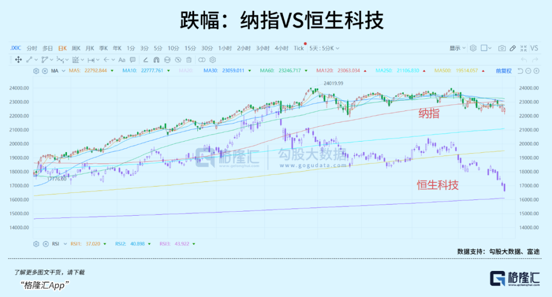Switch to the Tick view
This screenshot has height=297, width=552.
click(x=298, y=48)
